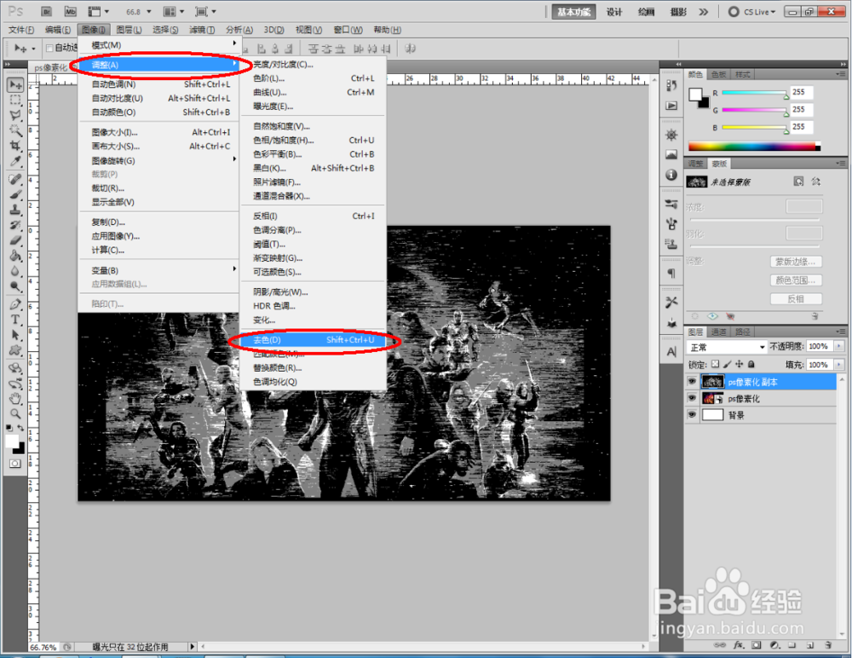Select the History Brush tool

click(x=15, y=225)
